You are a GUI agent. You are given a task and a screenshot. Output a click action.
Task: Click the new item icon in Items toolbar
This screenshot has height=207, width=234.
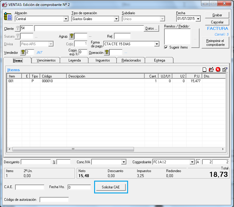pyautogui.click(x=204, y=70)
